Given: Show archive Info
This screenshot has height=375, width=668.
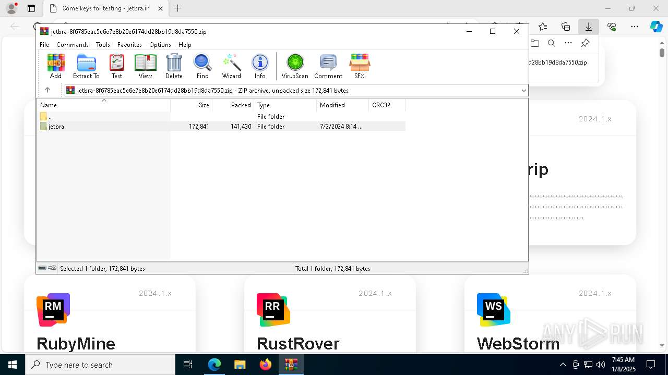Looking at the screenshot, I should (260, 67).
